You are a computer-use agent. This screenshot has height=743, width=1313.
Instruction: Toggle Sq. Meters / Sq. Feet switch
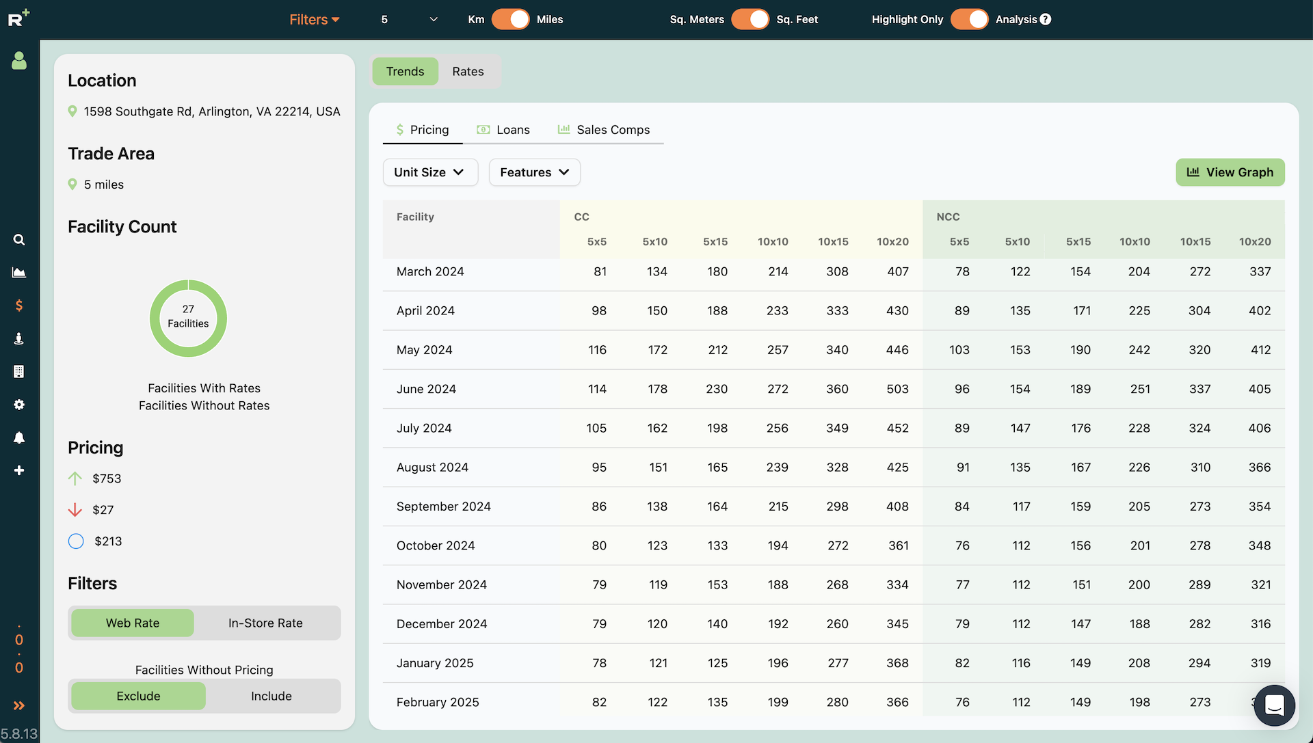coord(750,19)
